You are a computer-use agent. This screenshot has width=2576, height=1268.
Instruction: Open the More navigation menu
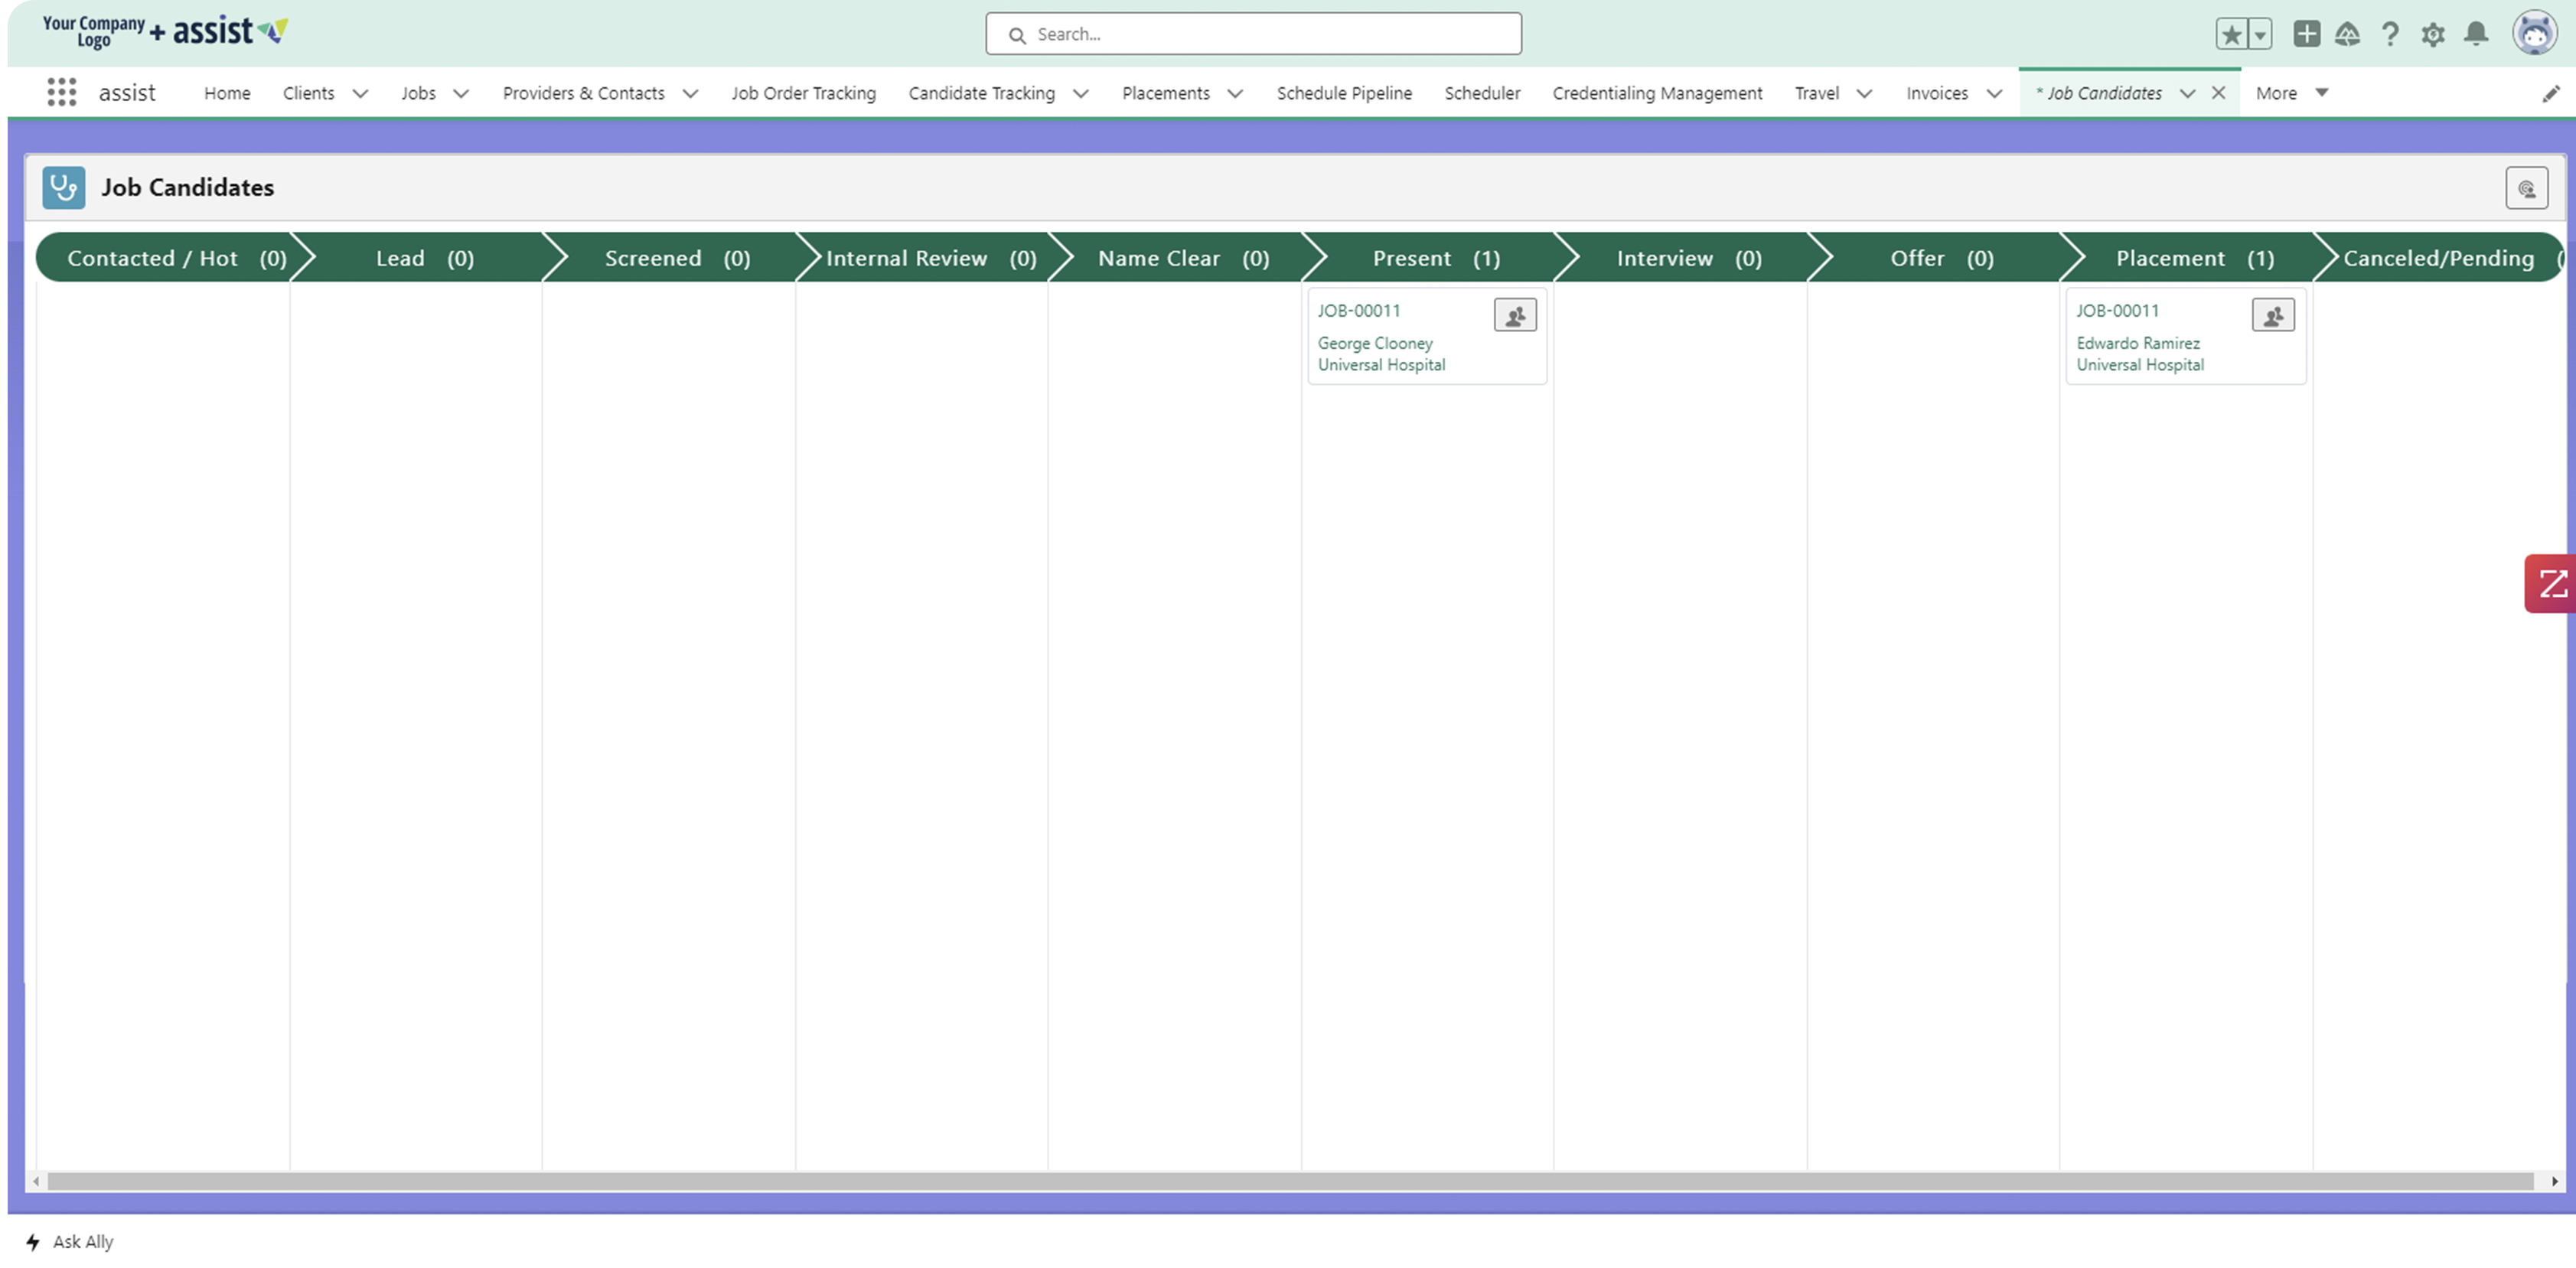coord(2291,93)
